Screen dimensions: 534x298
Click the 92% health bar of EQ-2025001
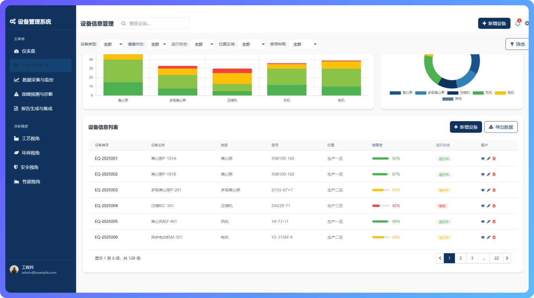[381, 159]
